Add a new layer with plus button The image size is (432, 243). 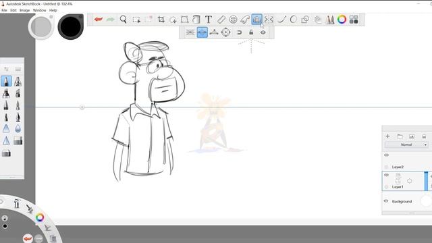[x=387, y=136]
